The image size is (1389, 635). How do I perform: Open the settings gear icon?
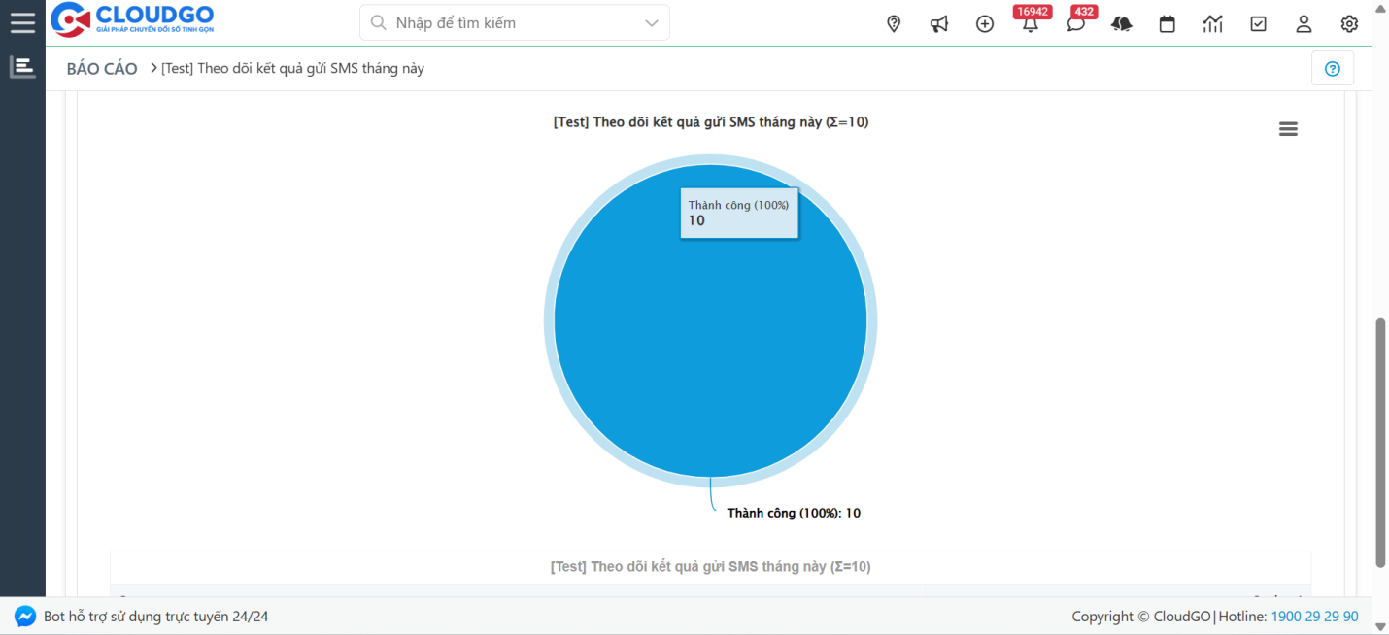click(x=1349, y=23)
